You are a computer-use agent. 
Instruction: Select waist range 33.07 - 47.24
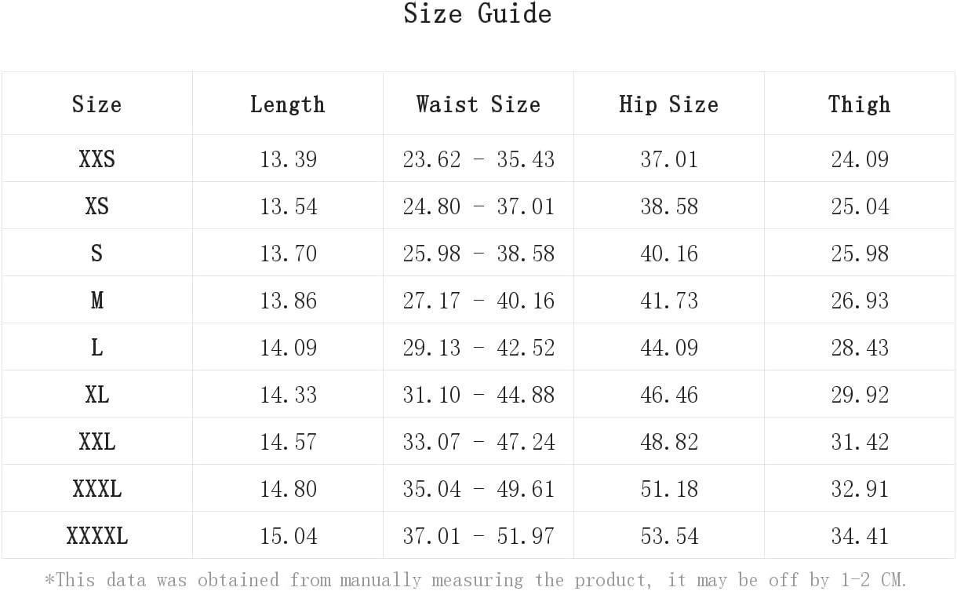coord(478,441)
